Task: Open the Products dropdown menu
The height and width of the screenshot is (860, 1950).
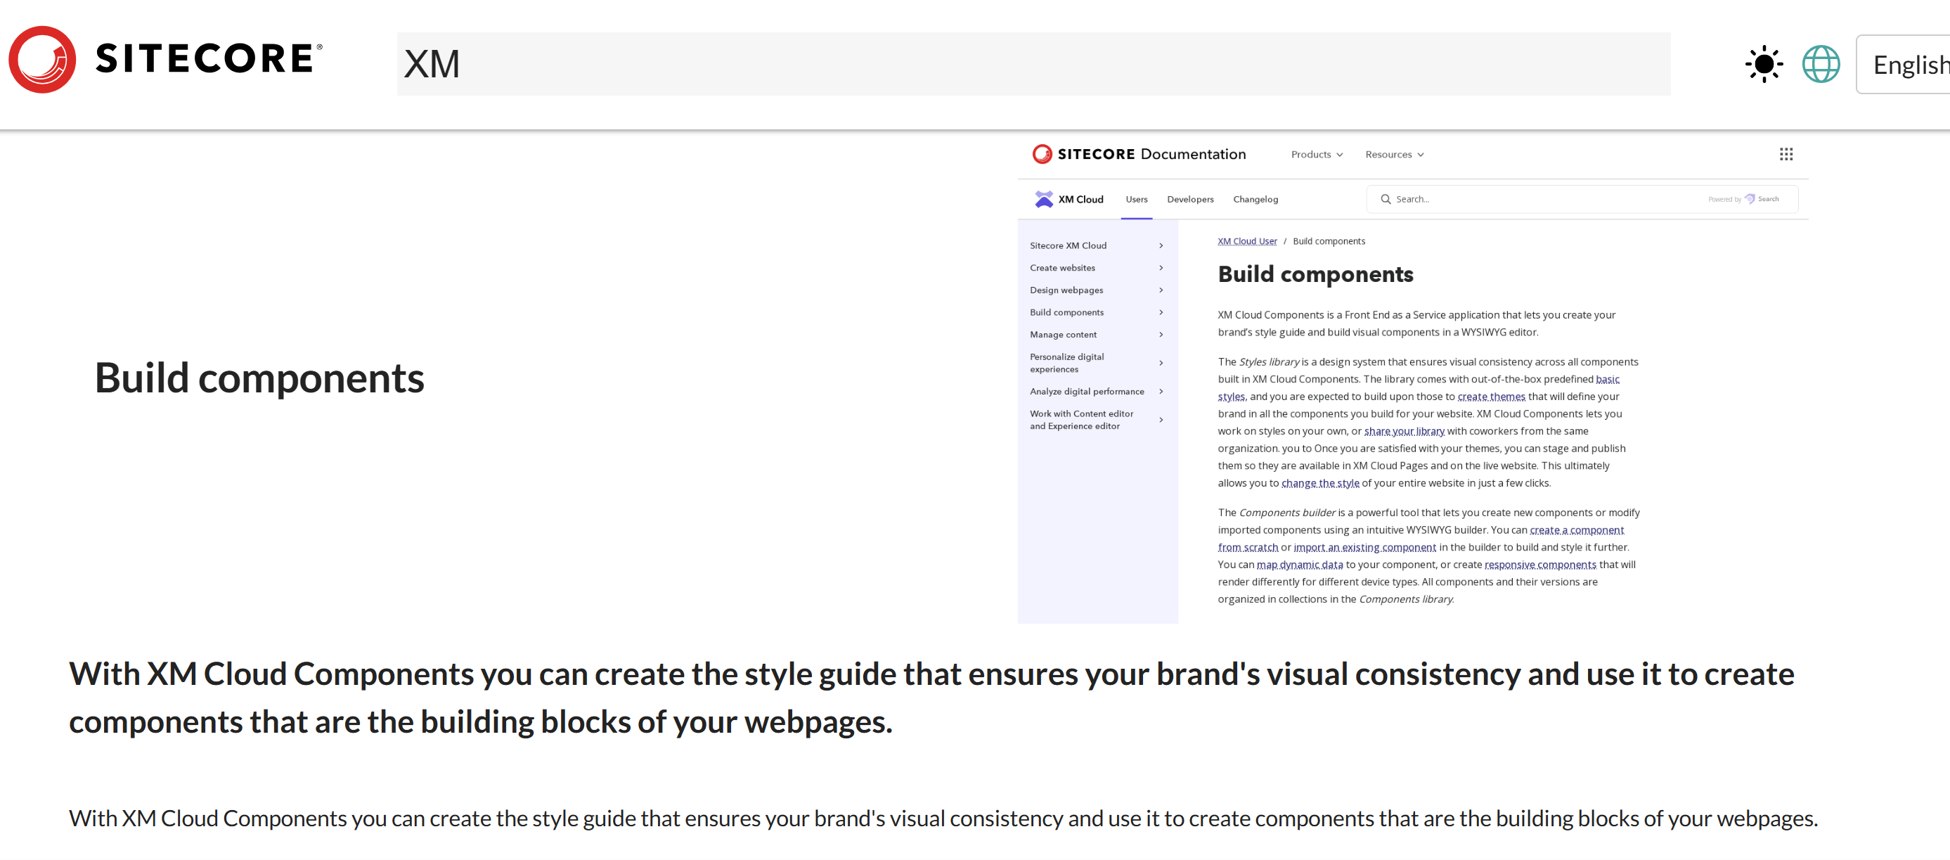Action: click(x=1317, y=155)
